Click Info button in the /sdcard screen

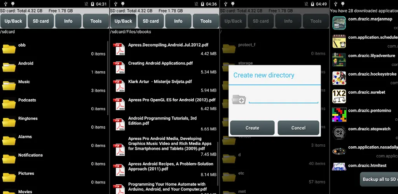click(x=68, y=21)
